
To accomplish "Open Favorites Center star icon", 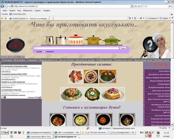I will [2, 18].
